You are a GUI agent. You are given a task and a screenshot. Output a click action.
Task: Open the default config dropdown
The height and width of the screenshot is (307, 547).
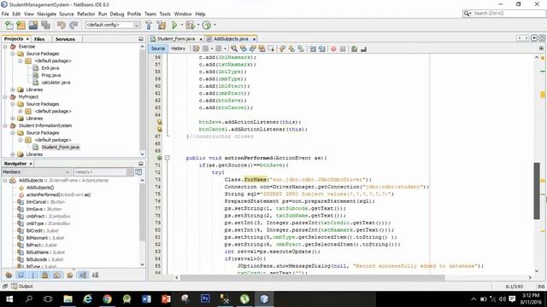[137, 25]
